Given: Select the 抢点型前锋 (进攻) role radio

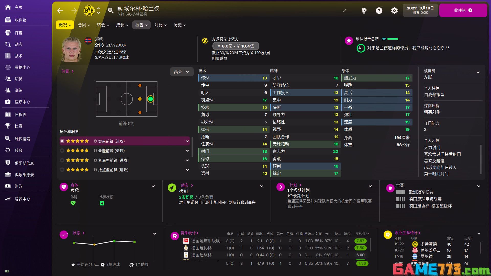Looking at the screenshot, I should coord(62,170).
